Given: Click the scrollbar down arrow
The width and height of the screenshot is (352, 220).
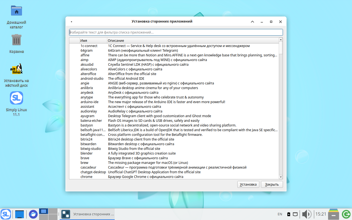Looking at the screenshot, I should pos(280,177).
